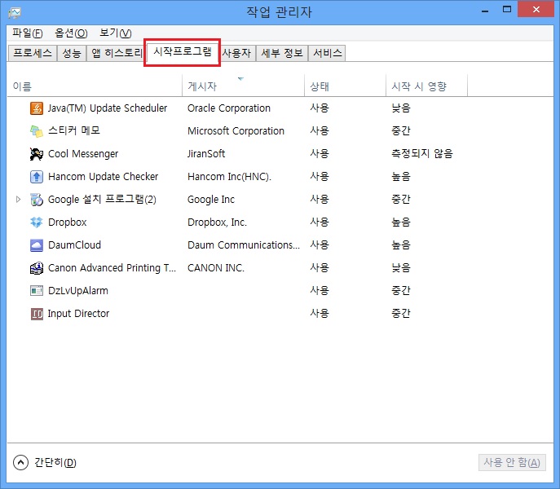Image resolution: width=560 pixels, height=489 pixels.
Task: Expand the Google 설치 프로그램(2) group
Action: 18,200
